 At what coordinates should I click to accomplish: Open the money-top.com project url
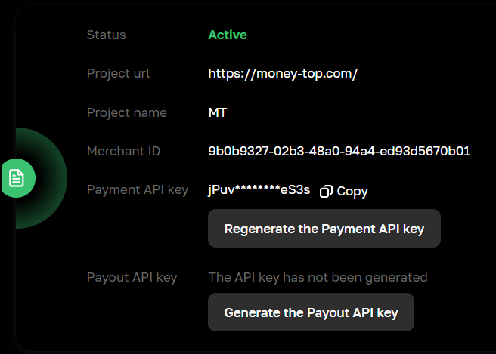click(283, 74)
